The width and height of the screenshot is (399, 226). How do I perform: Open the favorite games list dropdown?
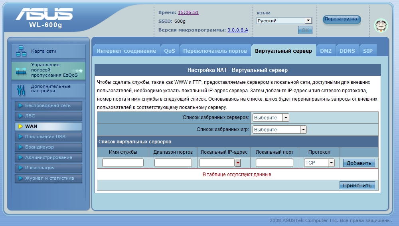pyautogui.click(x=279, y=130)
